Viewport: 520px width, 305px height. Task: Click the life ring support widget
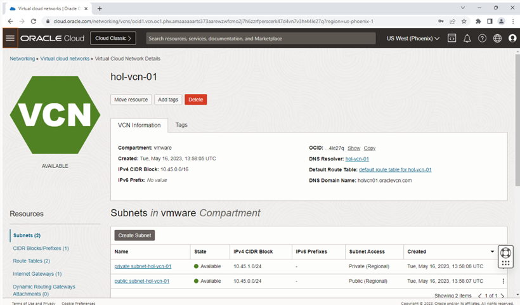tap(505, 252)
